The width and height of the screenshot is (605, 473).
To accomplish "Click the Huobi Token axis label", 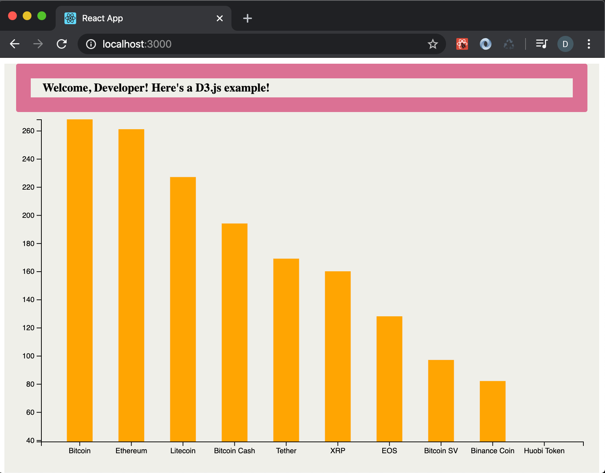I will [544, 451].
